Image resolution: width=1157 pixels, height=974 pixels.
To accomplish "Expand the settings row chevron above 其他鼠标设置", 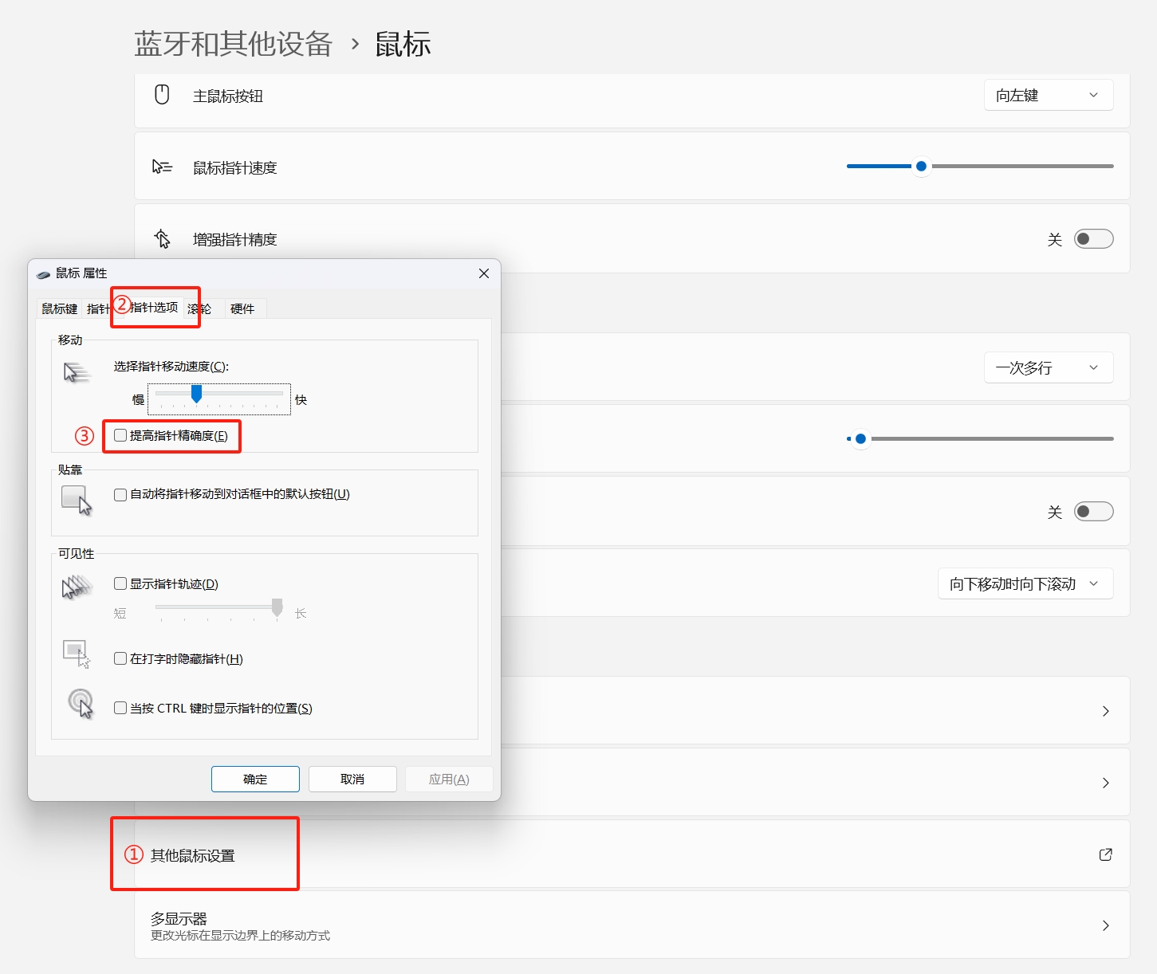I will pos(1105,783).
